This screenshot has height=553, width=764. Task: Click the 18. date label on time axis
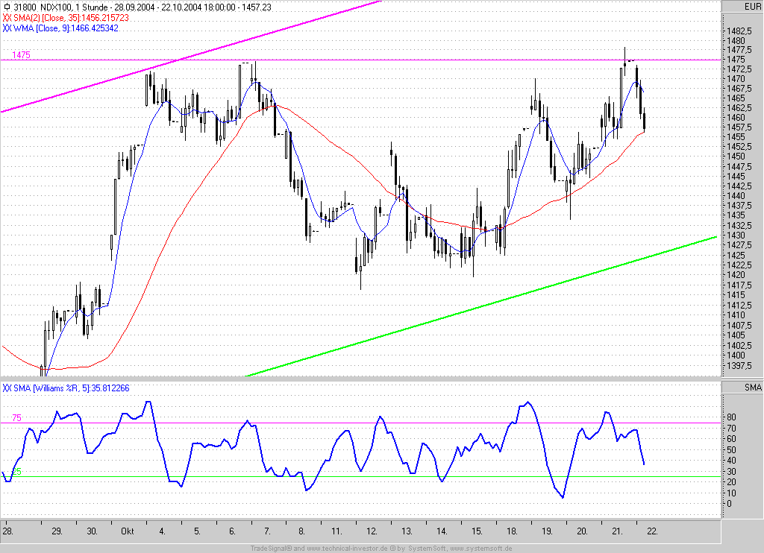click(512, 531)
